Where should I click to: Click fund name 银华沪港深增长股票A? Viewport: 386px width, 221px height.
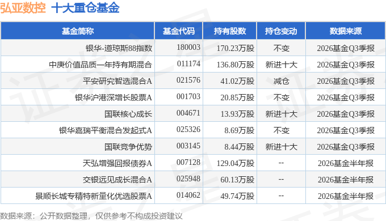point(113,97)
